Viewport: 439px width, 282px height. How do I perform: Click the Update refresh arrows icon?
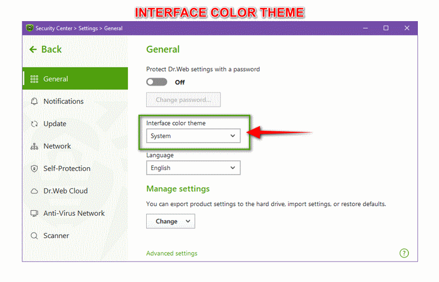point(34,124)
